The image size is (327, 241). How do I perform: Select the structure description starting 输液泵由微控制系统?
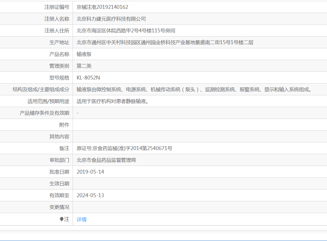[194, 89]
